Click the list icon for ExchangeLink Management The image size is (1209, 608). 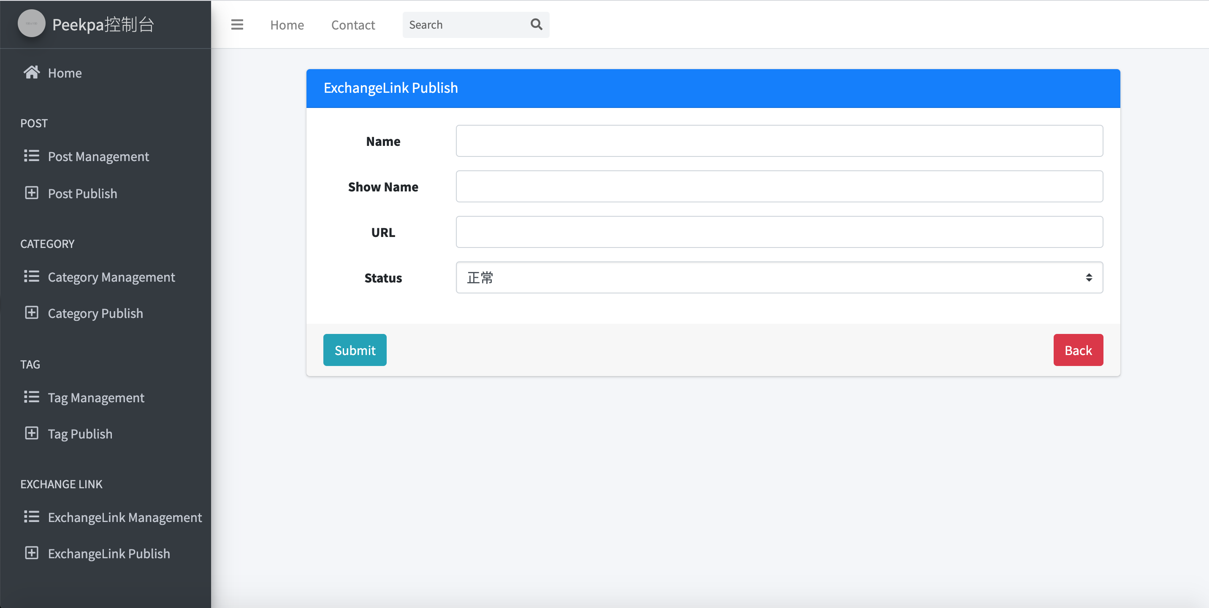click(x=31, y=517)
